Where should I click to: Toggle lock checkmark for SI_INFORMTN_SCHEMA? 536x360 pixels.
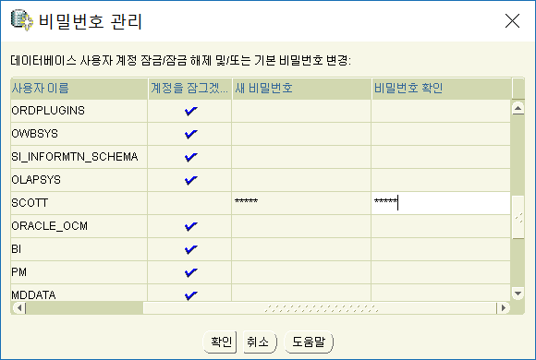[x=190, y=157]
